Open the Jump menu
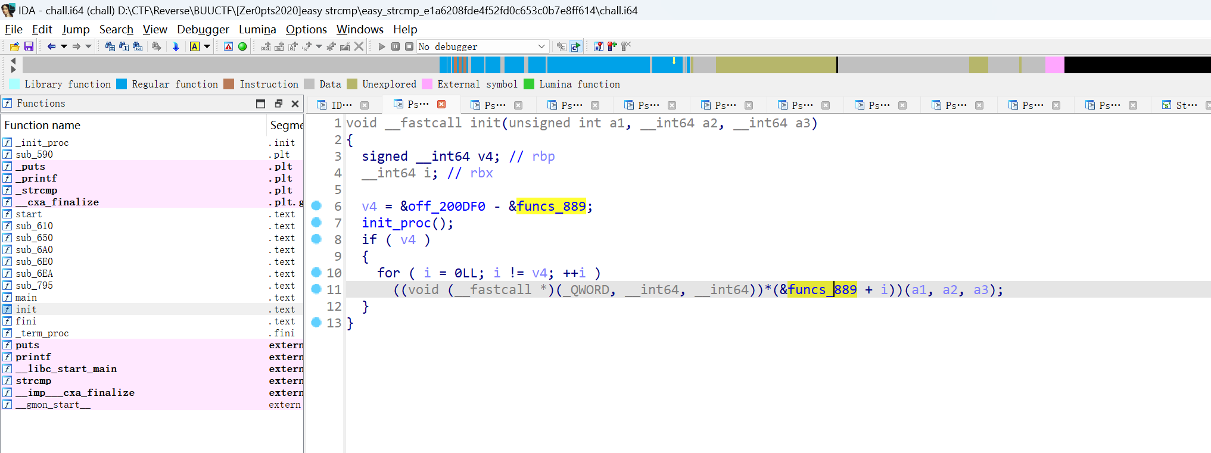This screenshot has height=453, width=1211. tap(76, 29)
